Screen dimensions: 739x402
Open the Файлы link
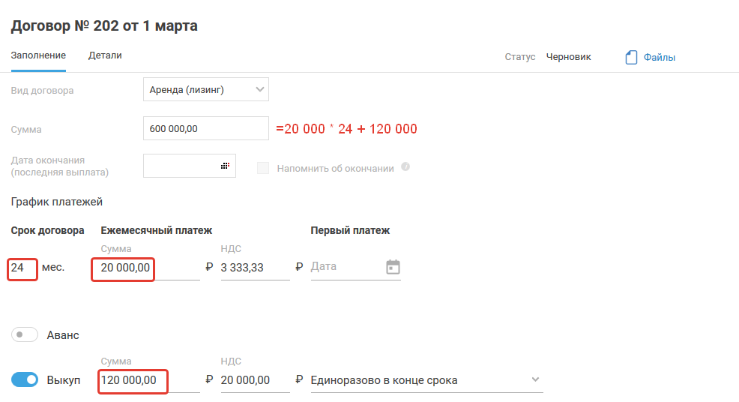(x=660, y=57)
